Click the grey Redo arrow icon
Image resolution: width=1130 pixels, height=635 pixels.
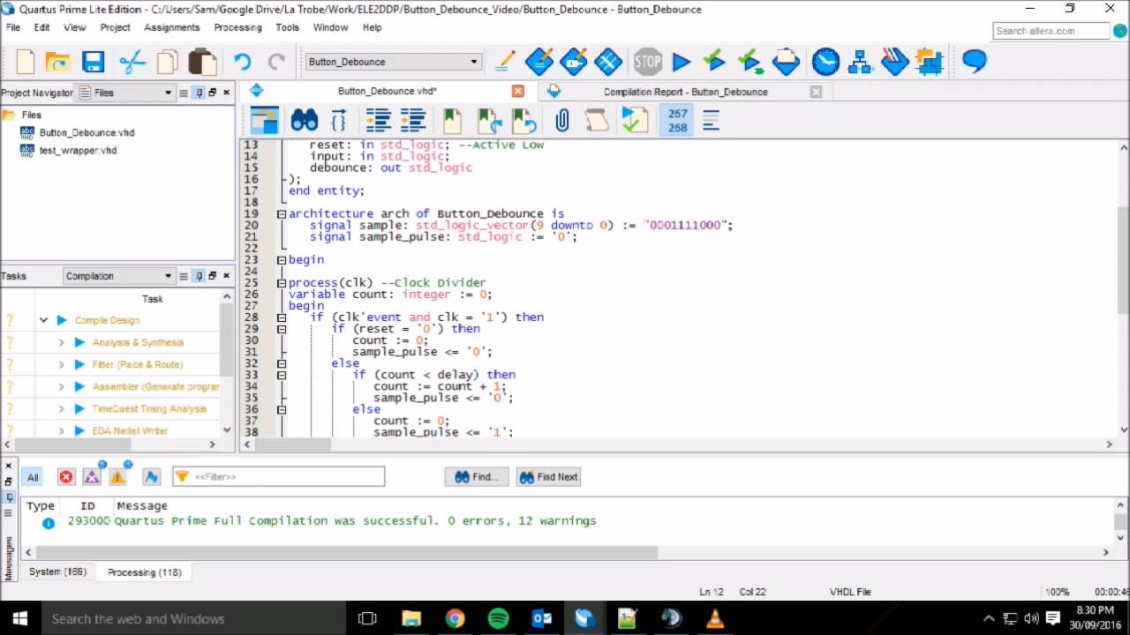click(x=276, y=62)
